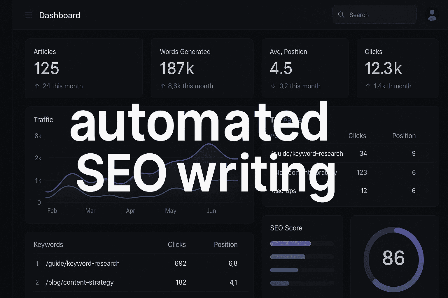The height and width of the screenshot is (298, 448).
Task: Click the upward trend arrow on Articles card
Action: click(37, 86)
